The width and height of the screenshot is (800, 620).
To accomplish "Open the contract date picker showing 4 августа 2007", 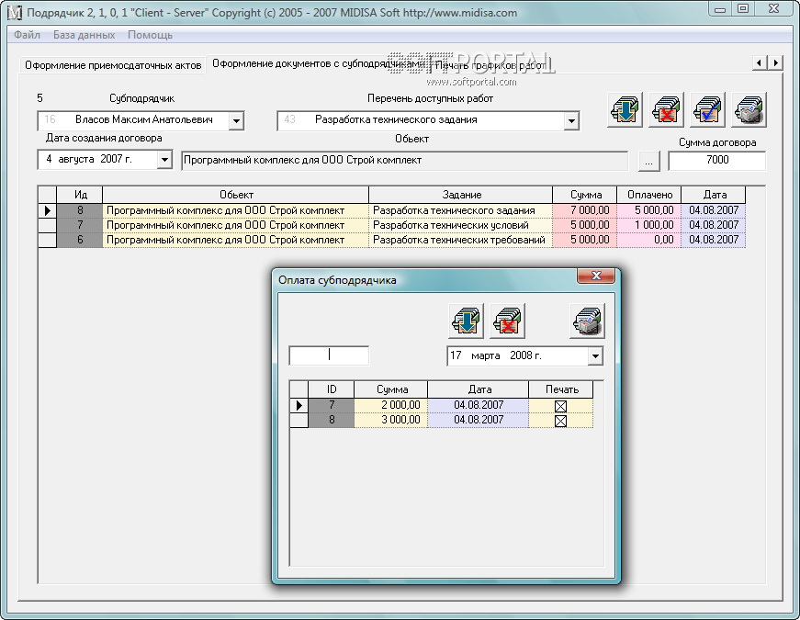I will (164, 160).
